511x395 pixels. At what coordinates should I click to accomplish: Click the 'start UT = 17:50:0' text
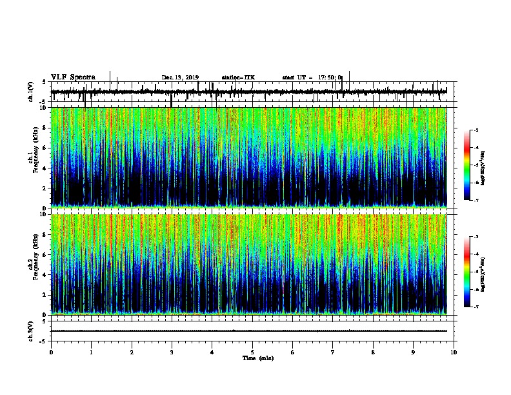tap(312, 77)
